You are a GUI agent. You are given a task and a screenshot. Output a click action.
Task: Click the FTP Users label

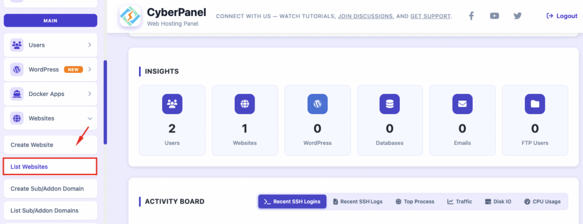coord(535,143)
